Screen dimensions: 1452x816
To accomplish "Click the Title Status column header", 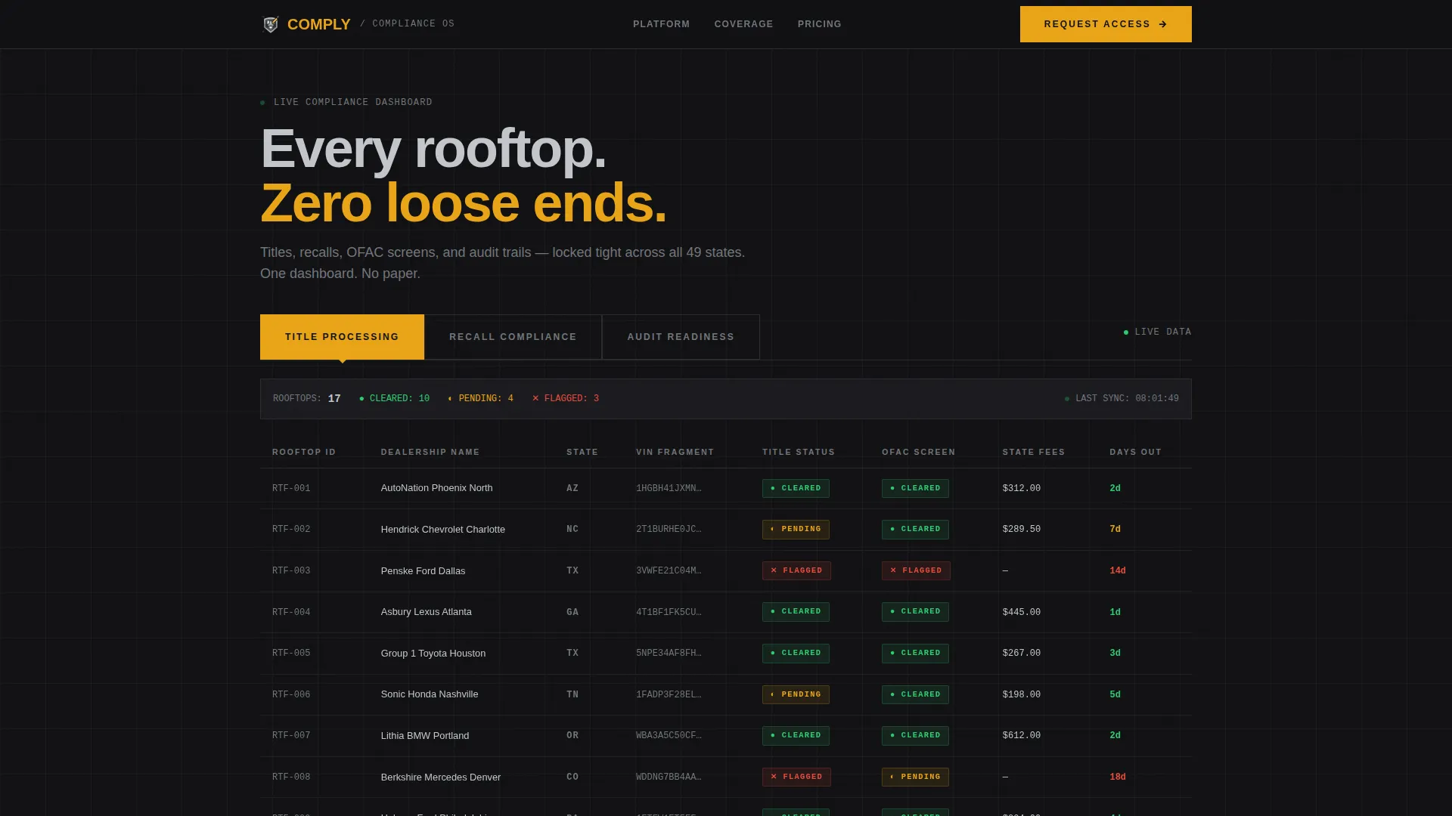I will pos(799,452).
